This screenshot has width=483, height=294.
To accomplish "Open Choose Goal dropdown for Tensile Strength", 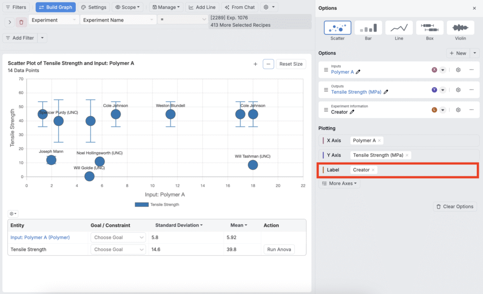I will point(118,250).
